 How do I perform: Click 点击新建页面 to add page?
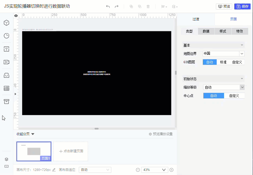[71, 151]
